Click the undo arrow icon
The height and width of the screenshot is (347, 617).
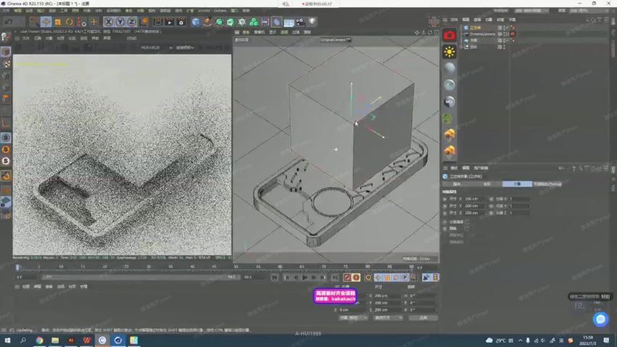[9, 22]
